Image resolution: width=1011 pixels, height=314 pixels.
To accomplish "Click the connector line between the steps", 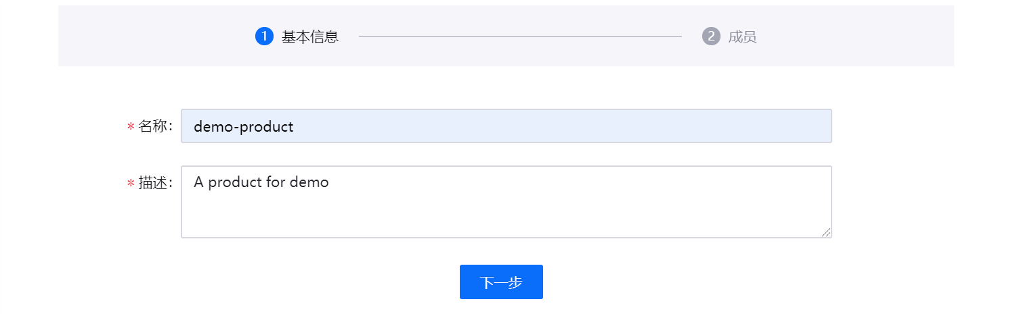I will pos(520,36).
